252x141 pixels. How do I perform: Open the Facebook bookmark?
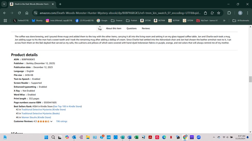[85, 21]
